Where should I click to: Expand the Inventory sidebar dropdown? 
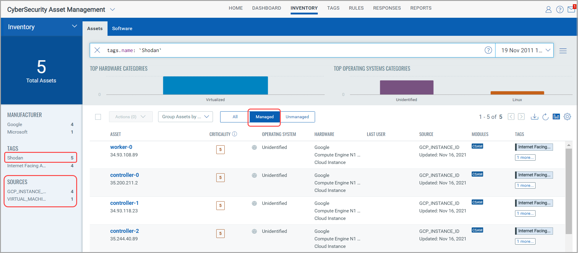pos(74,26)
